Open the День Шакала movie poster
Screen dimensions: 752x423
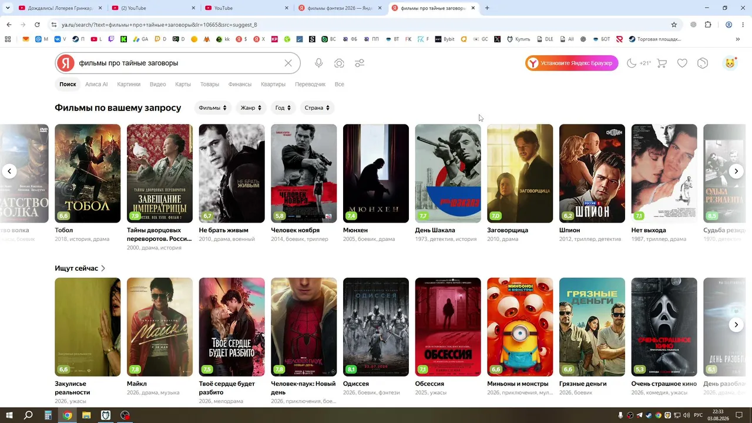click(448, 173)
